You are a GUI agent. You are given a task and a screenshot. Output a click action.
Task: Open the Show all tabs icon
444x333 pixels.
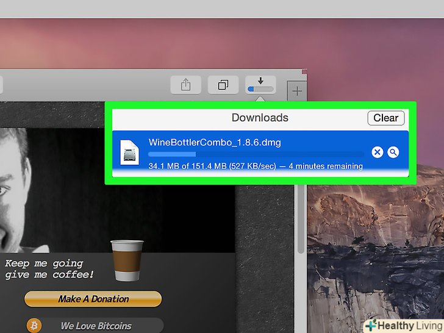tap(223, 85)
